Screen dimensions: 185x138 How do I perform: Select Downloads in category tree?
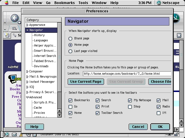click(41, 66)
